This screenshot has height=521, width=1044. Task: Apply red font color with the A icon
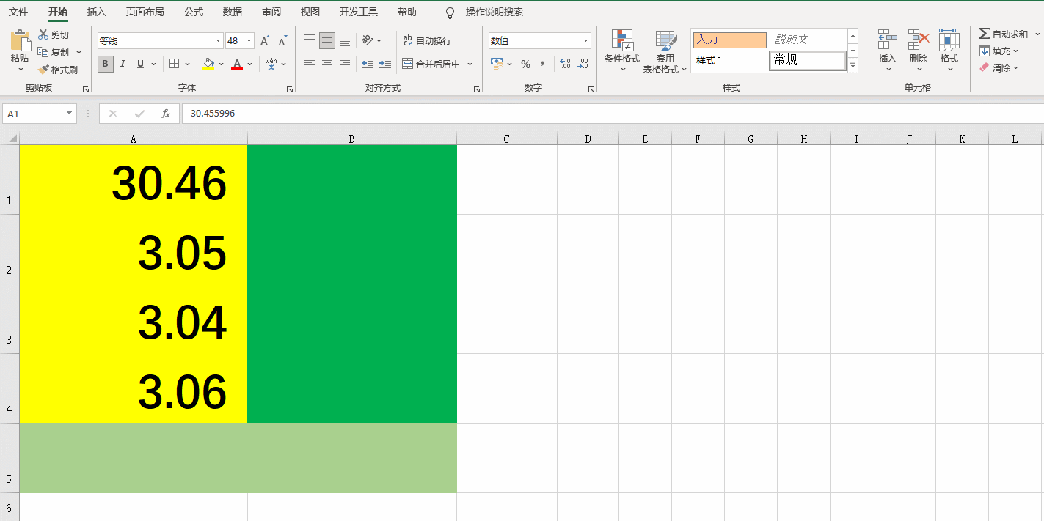point(236,64)
